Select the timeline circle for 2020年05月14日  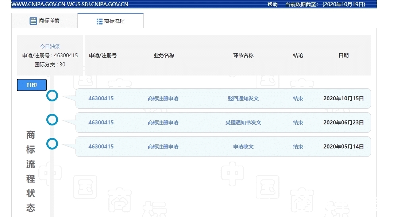point(52,144)
